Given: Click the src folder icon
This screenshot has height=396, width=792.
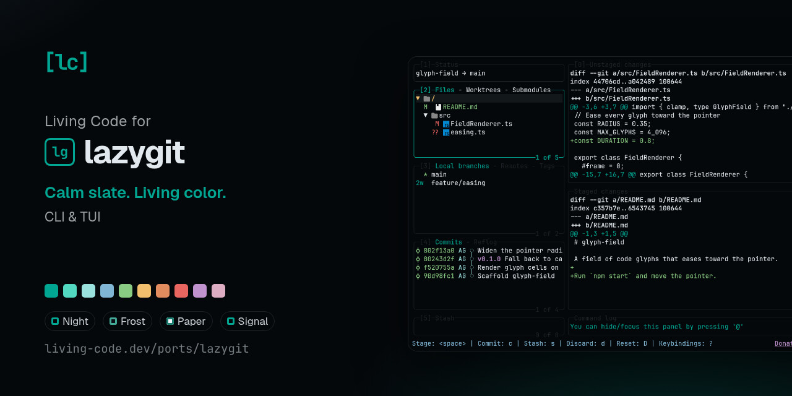Looking at the screenshot, I should [x=434, y=116].
